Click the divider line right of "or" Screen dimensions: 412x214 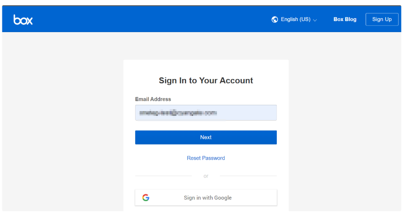[x=248, y=176]
